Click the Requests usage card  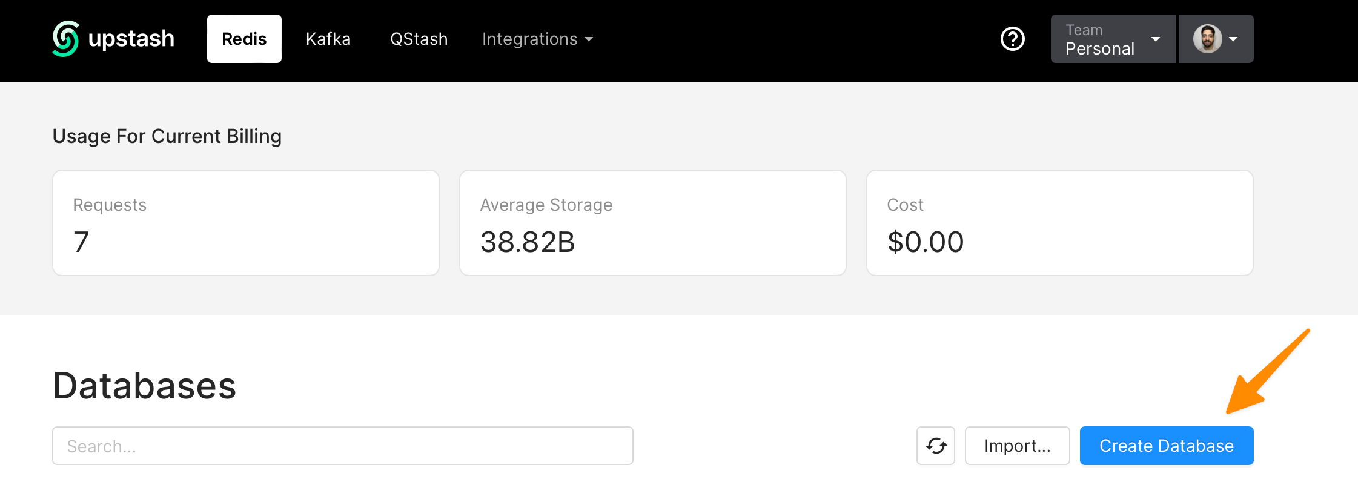[246, 223]
